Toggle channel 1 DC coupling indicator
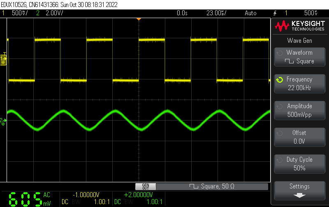 [65, 202]
